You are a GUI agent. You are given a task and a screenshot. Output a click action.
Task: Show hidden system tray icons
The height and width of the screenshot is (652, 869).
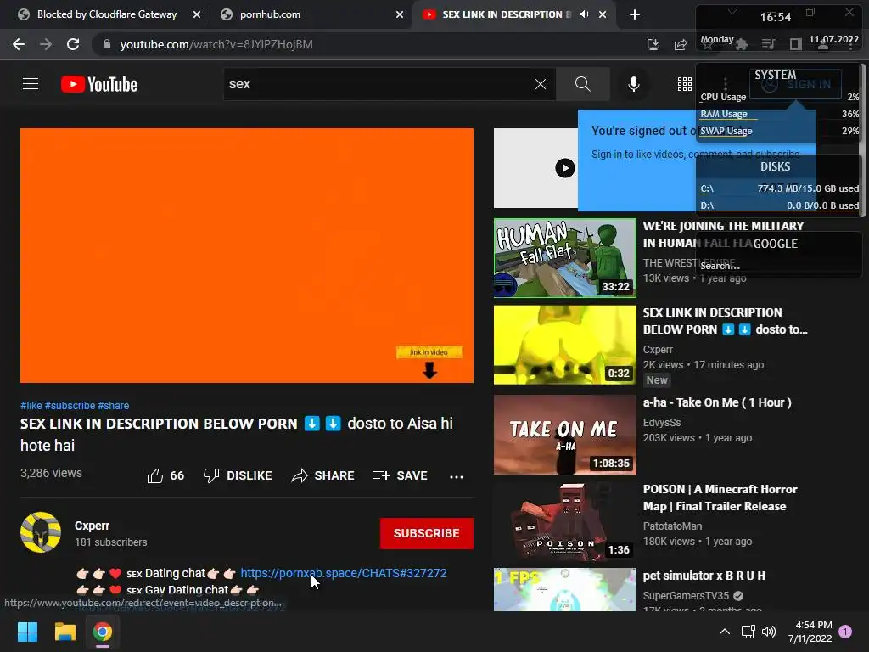(725, 632)
